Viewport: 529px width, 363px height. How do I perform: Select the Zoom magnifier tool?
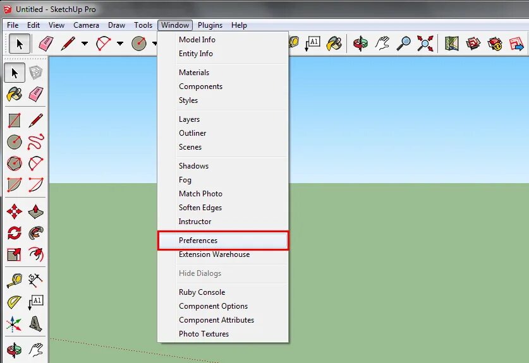(403, 44)
